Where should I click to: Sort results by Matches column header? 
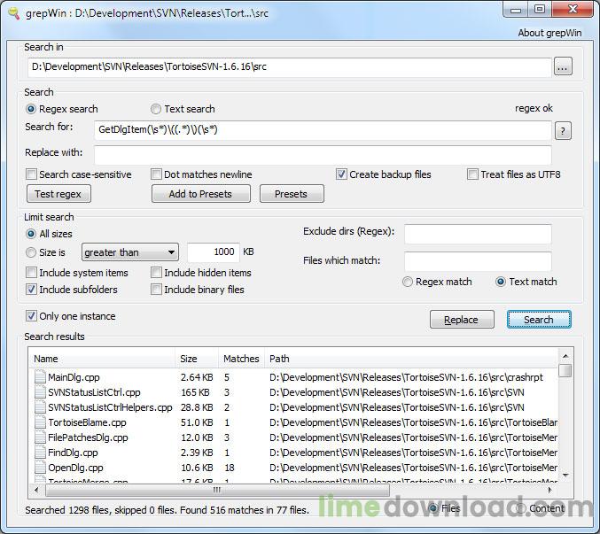click(241, 359)
